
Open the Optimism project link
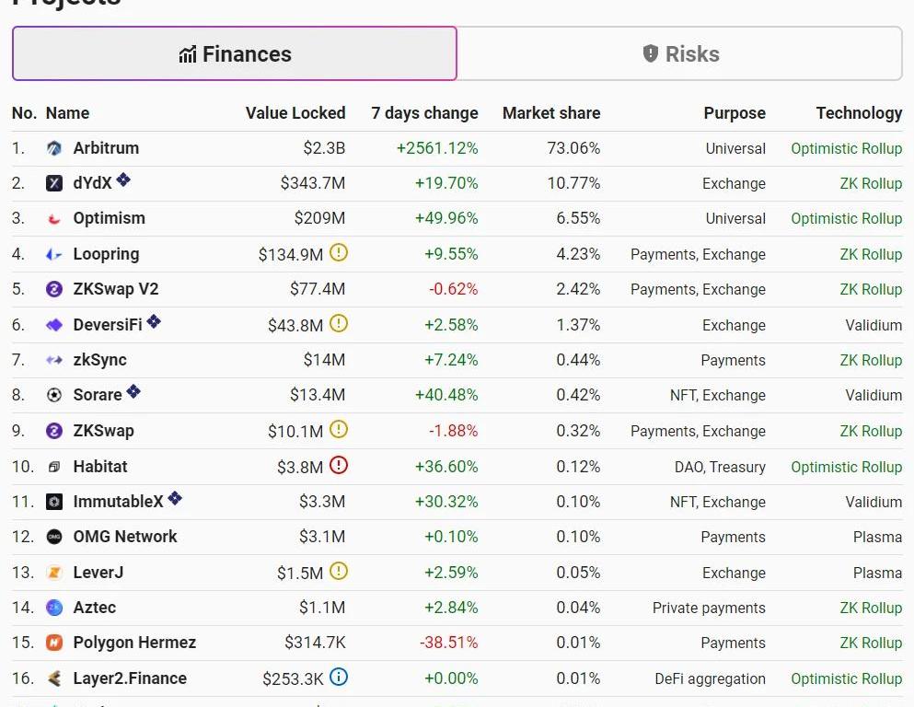point(109,218)
